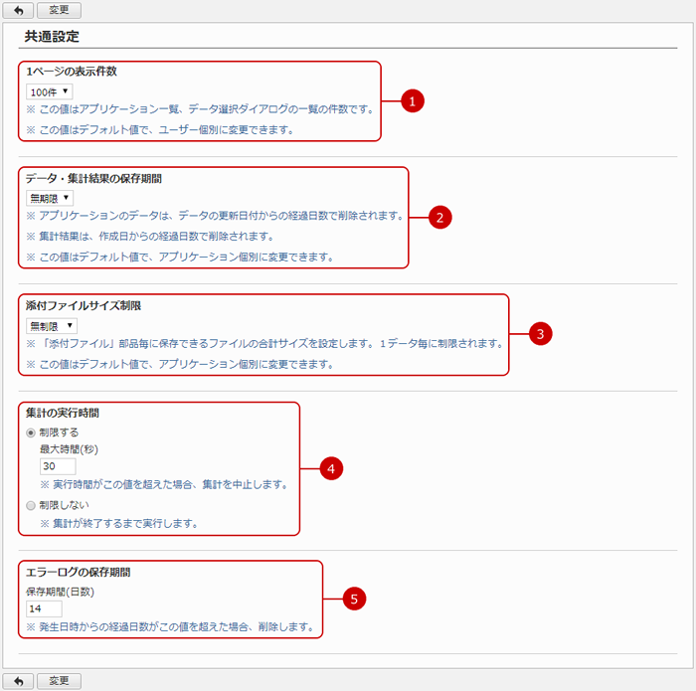
Task: Click the red number 3 callout marker
Action: coord(539,334)
